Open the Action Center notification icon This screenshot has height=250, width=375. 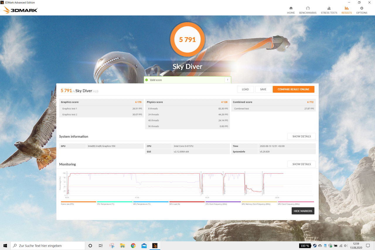tap(368, 246)
